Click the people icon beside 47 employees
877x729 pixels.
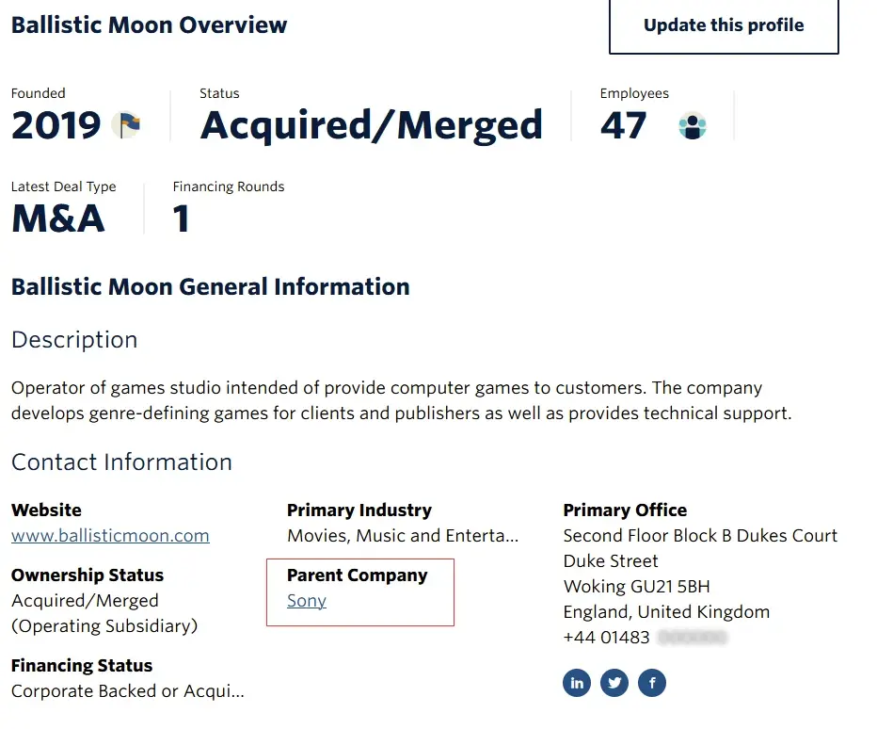[x=693, y=125]
